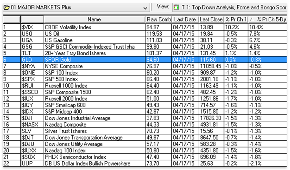Select Dow Jones Transportation Average name cell
This screenshot has width=290, height=170.
click(x=94, y=138)
